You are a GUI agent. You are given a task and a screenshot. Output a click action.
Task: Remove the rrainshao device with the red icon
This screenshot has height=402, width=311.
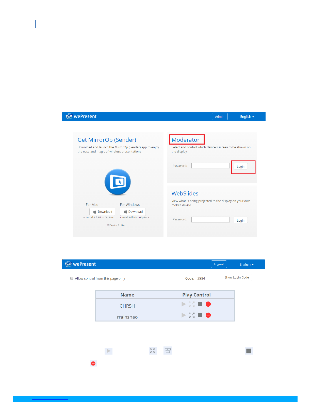pos(208,315)
